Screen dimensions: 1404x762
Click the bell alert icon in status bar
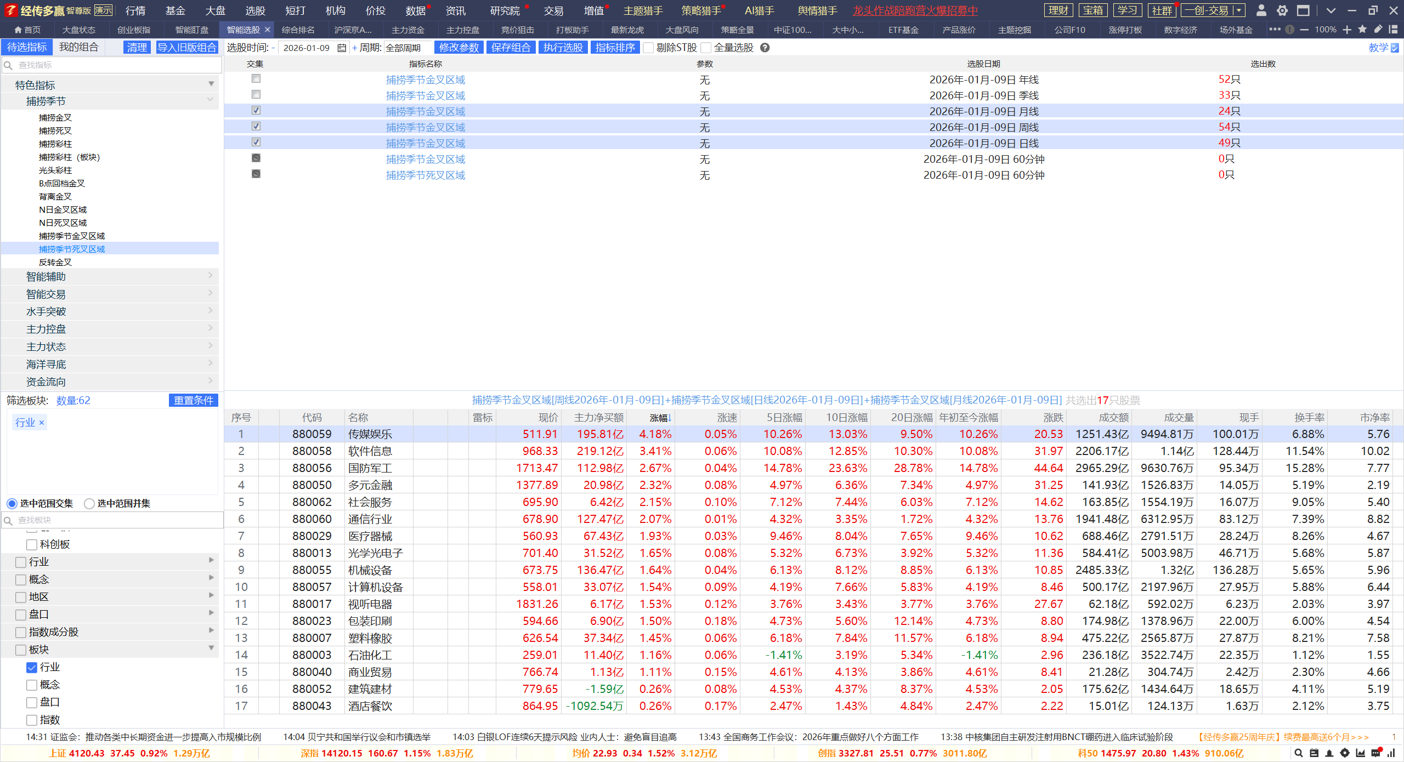pos(1329,753)
